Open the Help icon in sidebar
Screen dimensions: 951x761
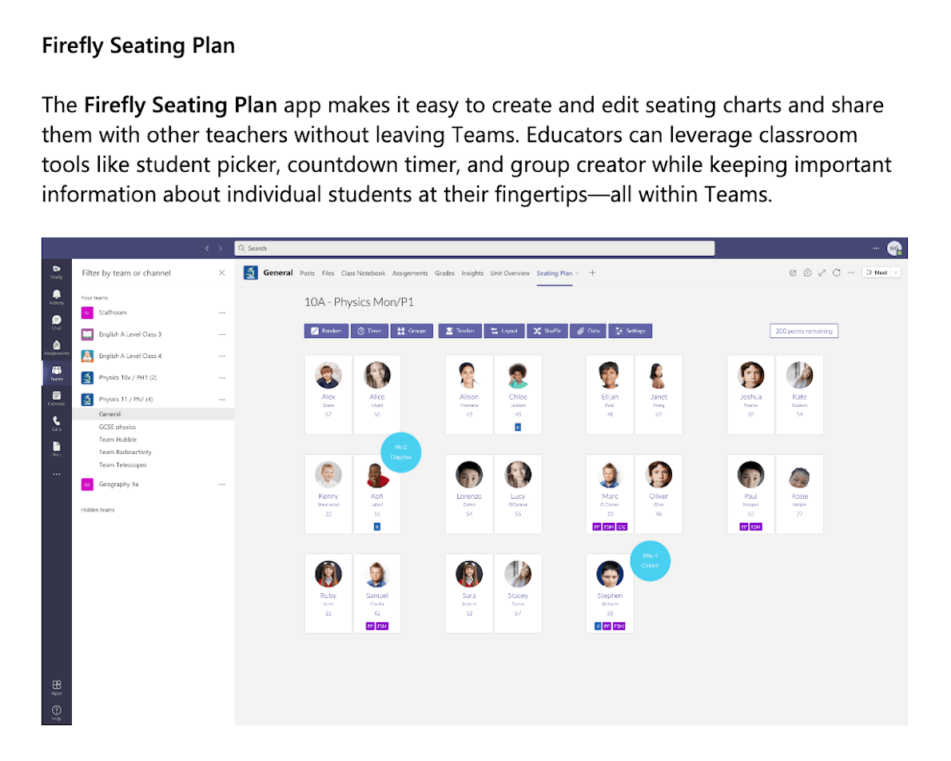[x=57, y=712]
